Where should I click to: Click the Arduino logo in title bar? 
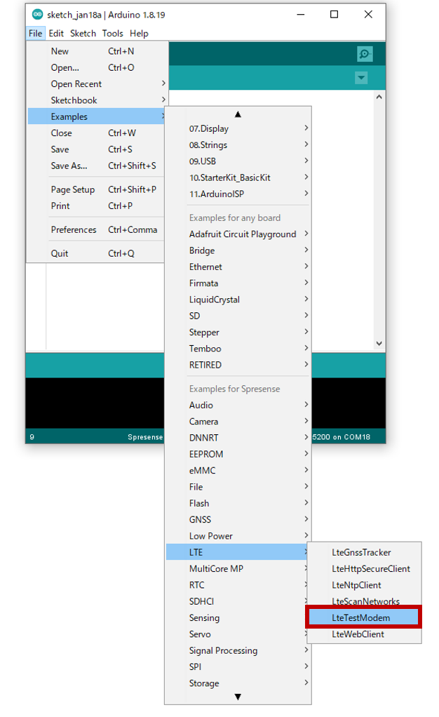pos(37,15)
